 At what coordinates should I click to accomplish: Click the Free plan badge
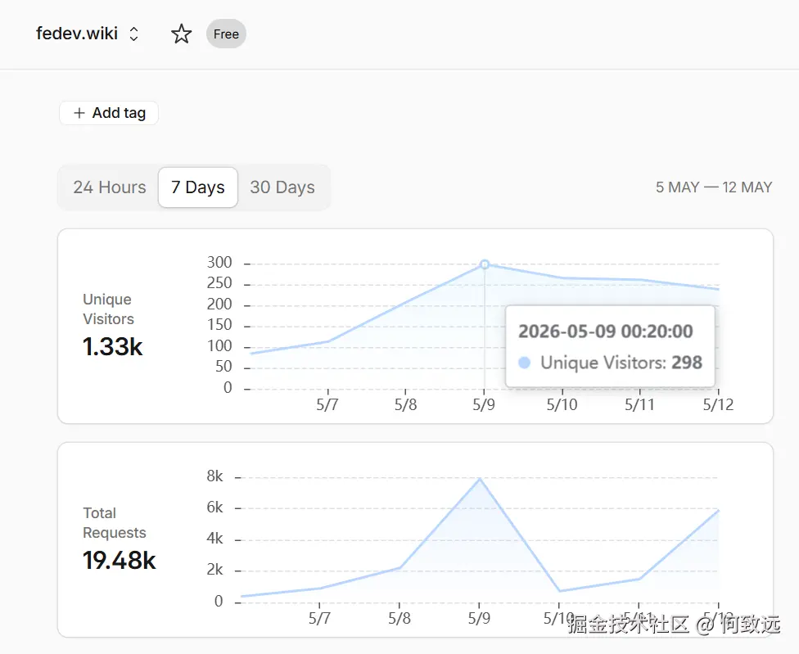226,34
